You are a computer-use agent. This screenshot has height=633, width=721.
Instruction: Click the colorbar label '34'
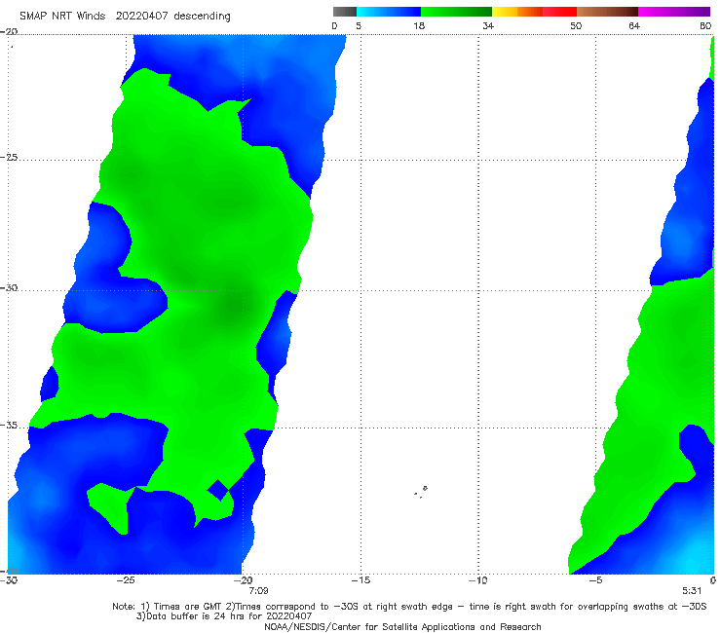click(488, 26)
